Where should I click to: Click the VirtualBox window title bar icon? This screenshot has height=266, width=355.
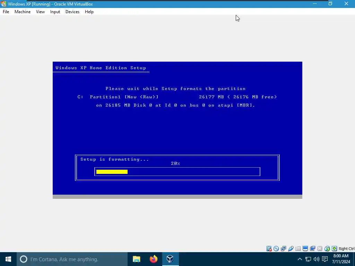(3, 4)
